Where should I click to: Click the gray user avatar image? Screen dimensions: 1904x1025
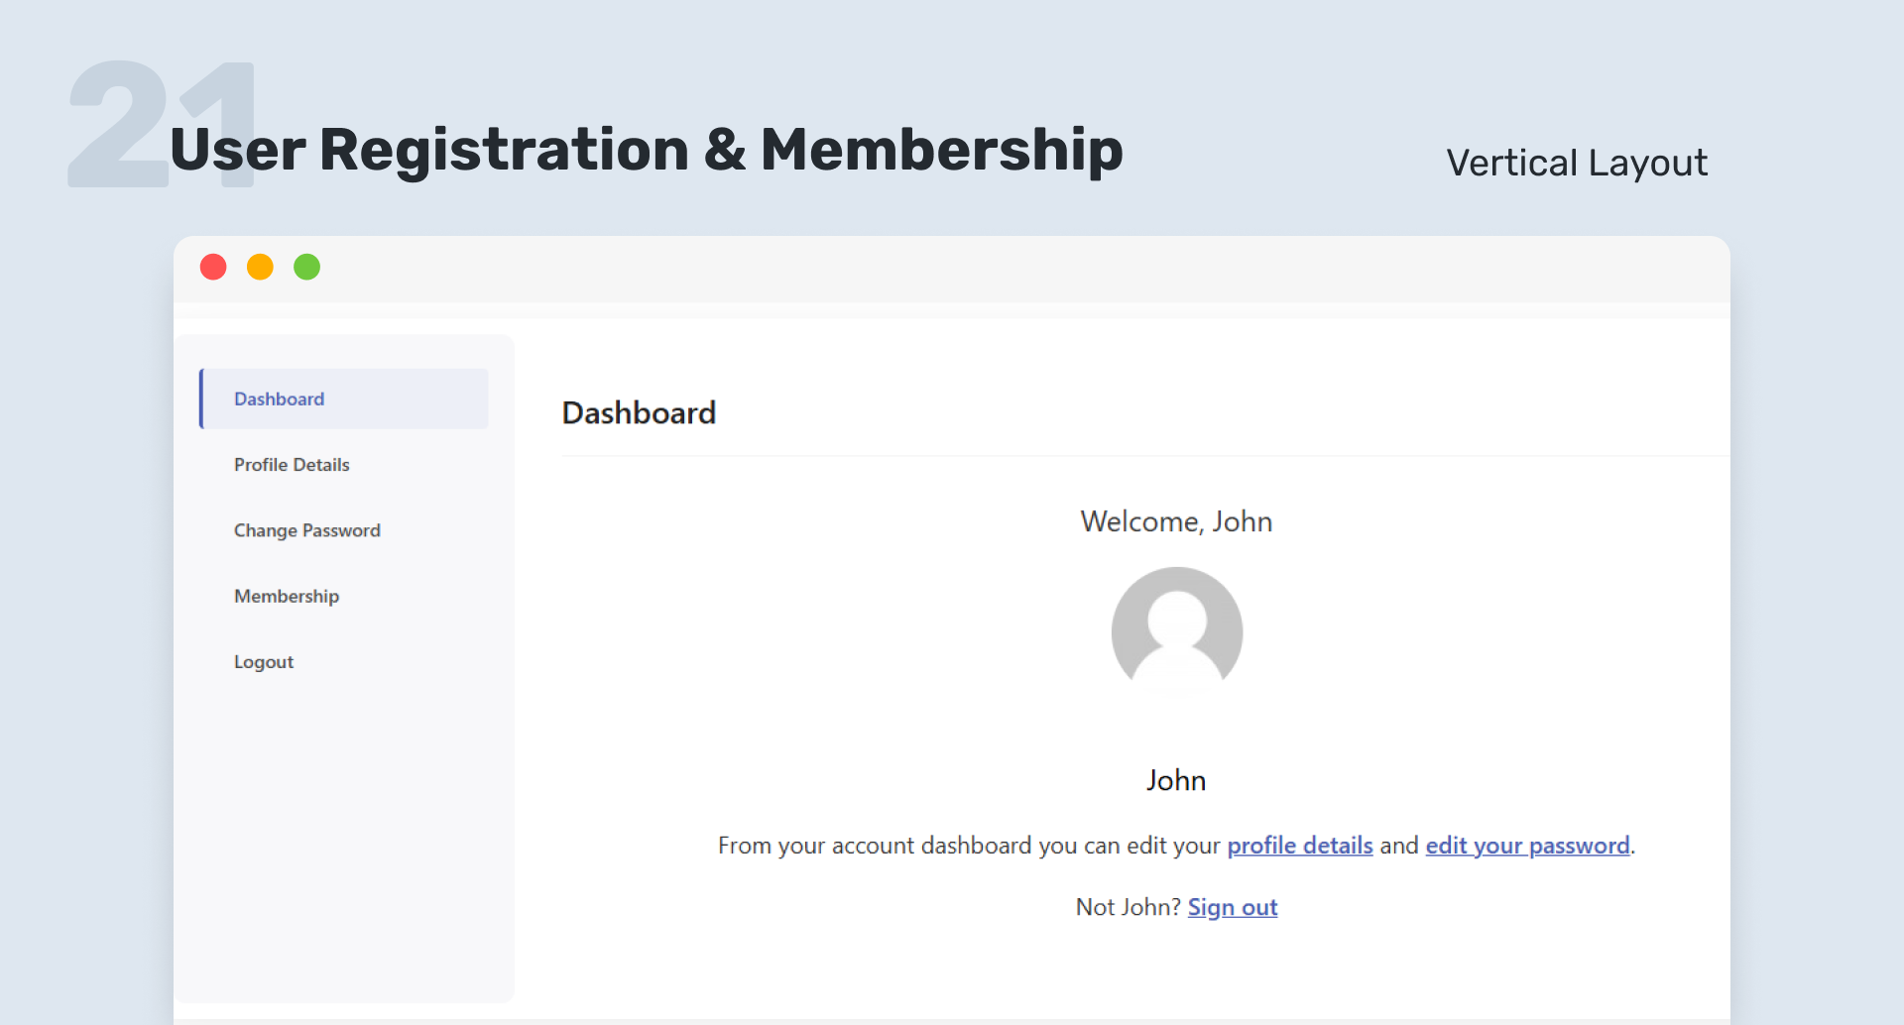(x=1177, y=631)
